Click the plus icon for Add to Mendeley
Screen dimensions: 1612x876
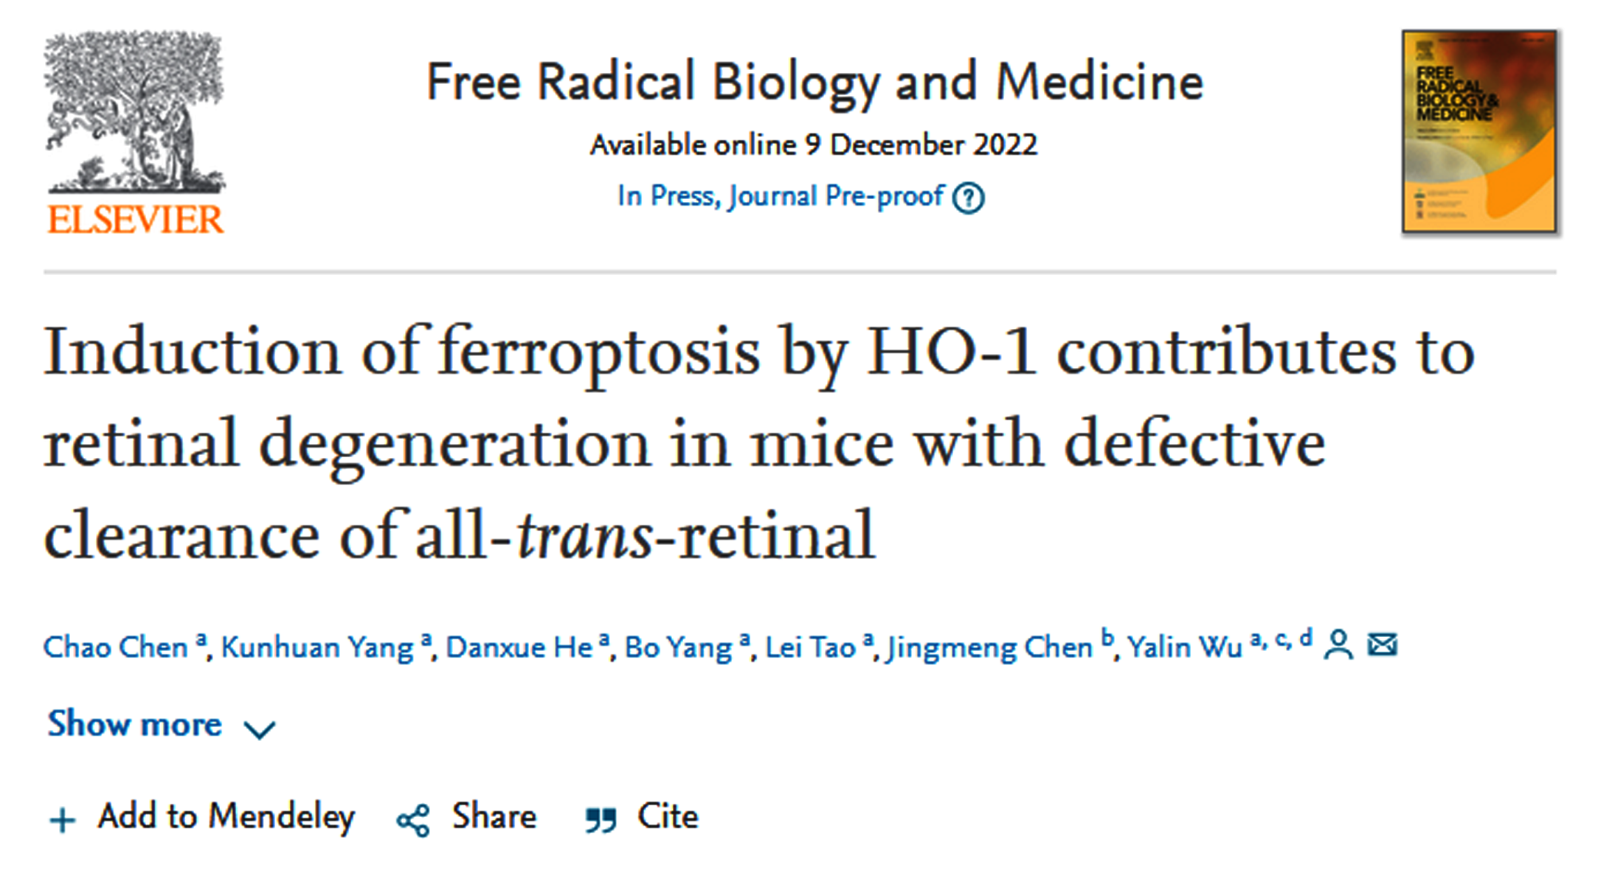pyautogui.click(x=63, y=819)
